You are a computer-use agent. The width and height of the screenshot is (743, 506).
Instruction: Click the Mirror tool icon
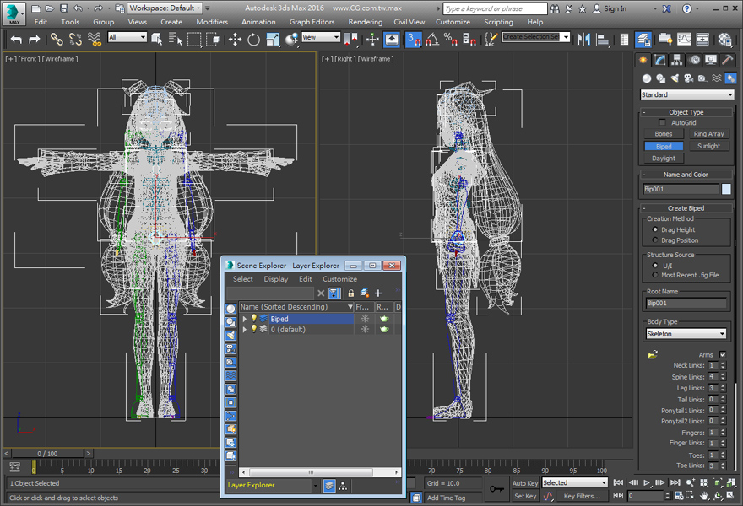[583, 40]
